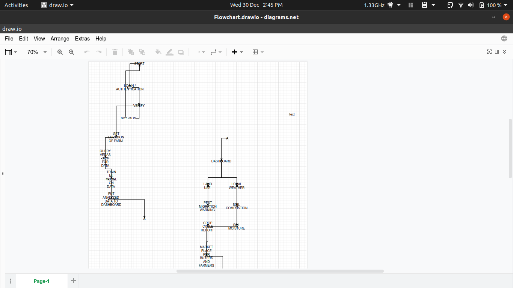The height and width of the screenshot is (288, 513).
Task: Select the DASHBOARD node in diagram
Action: tap(221, 161)
